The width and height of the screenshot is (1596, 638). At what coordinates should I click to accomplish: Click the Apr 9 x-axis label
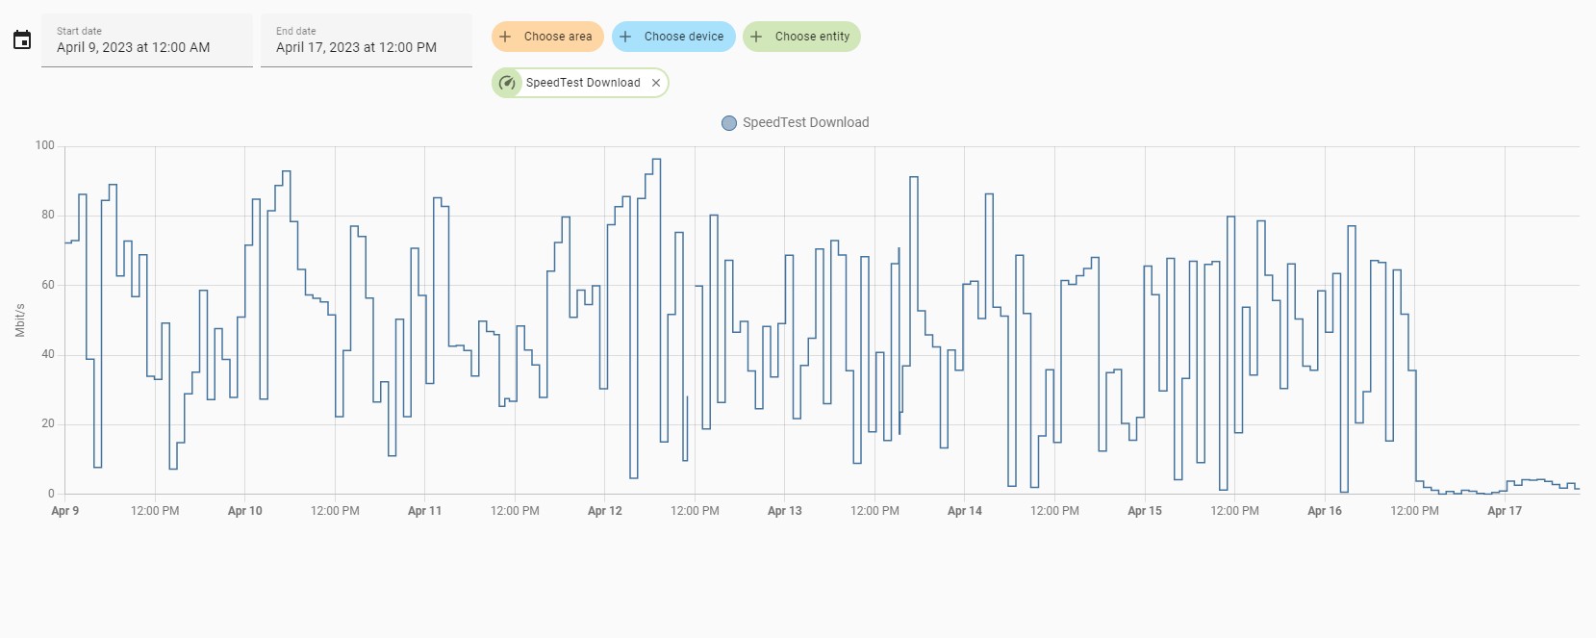[65, 511]
